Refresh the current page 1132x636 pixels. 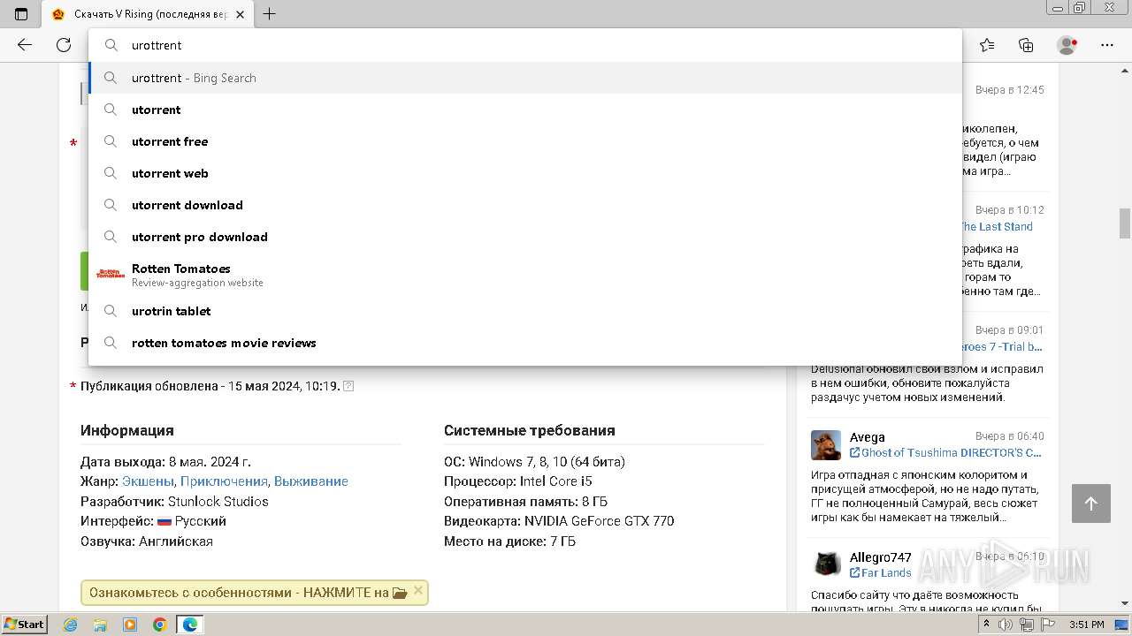(64, 45)
